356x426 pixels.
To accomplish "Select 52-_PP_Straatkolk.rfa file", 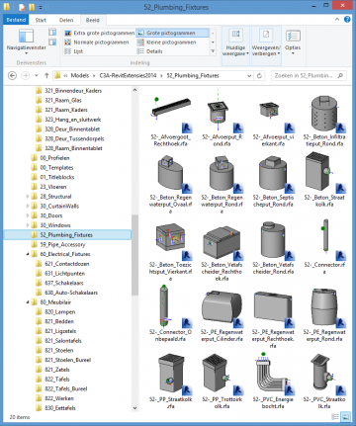I will (x=170, y=382).
